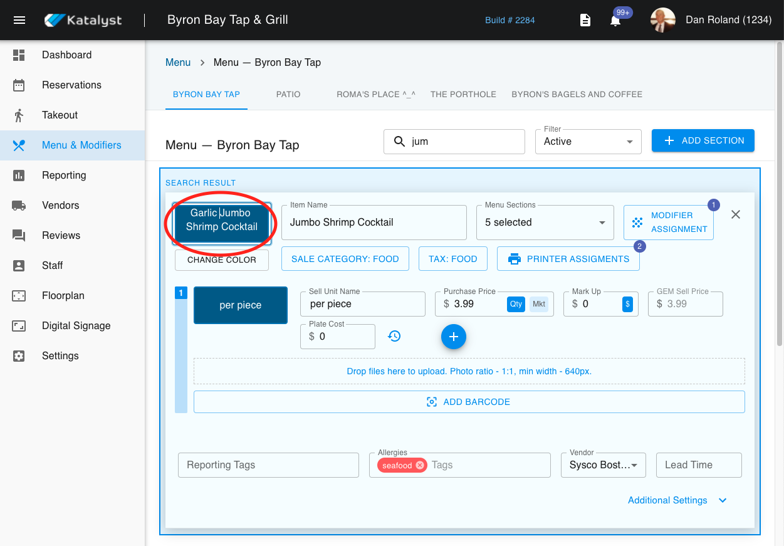Toggle the Qty purchase price mode

pos(516,304)
